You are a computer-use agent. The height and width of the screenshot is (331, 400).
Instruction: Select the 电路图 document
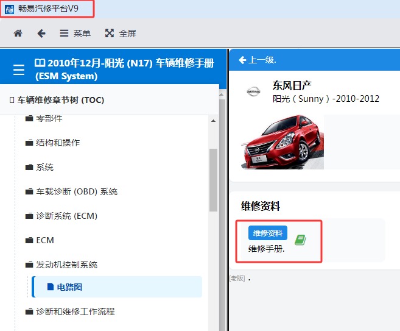[x=117, y=287]
